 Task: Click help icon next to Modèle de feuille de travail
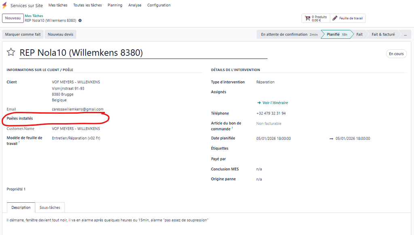[x=19, y=143]
